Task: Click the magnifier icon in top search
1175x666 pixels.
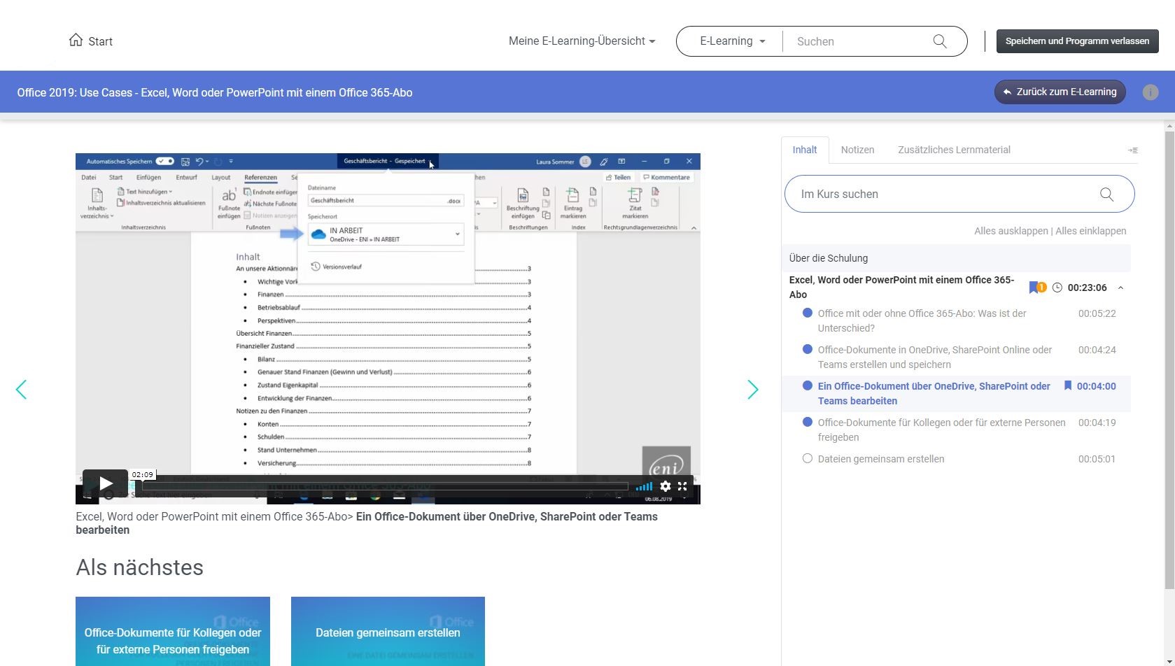Action: [940, 41]
